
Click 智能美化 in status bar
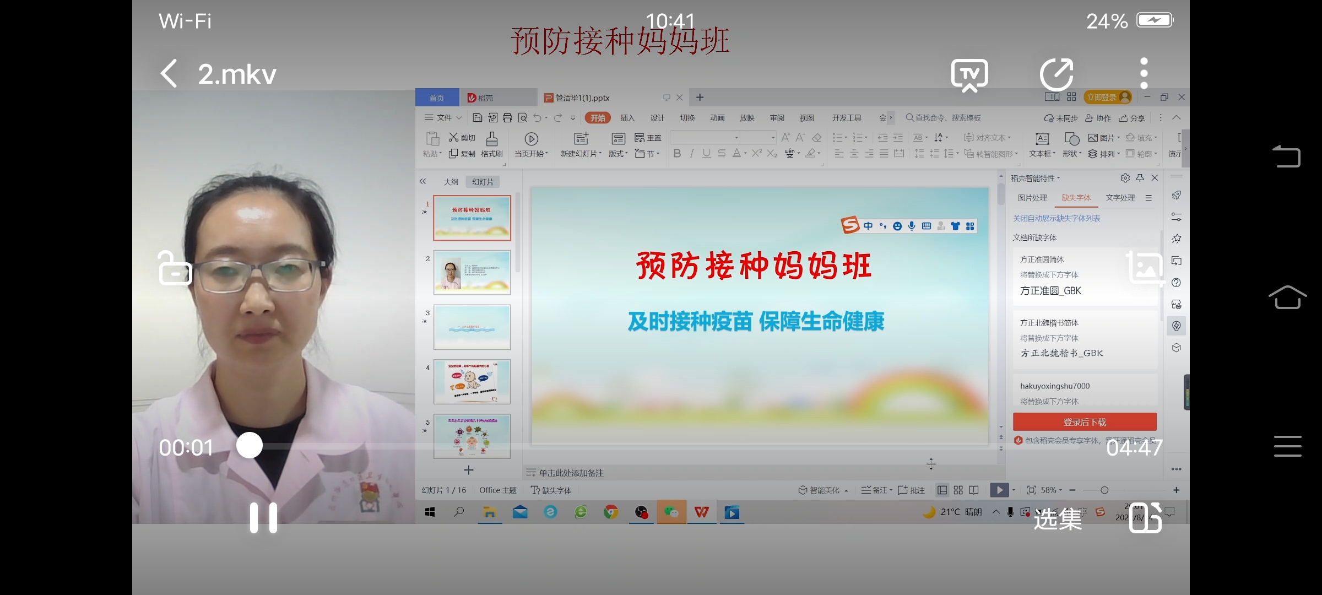[823, 490]
